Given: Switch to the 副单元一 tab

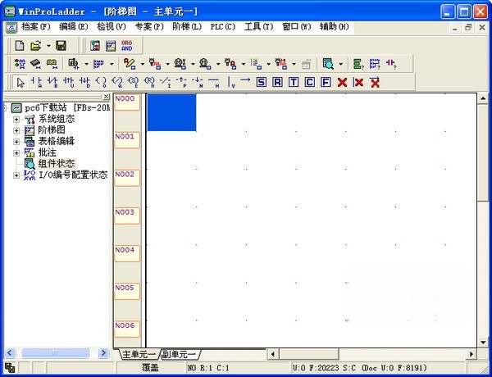Looking at the screenshot, I should 179,354.
